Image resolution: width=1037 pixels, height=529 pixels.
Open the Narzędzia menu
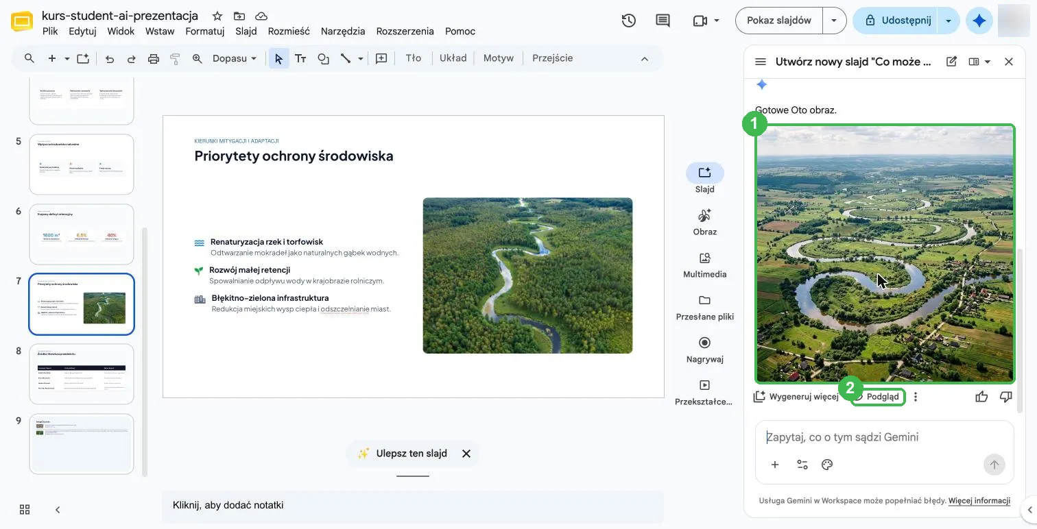(x=343, y=31)
